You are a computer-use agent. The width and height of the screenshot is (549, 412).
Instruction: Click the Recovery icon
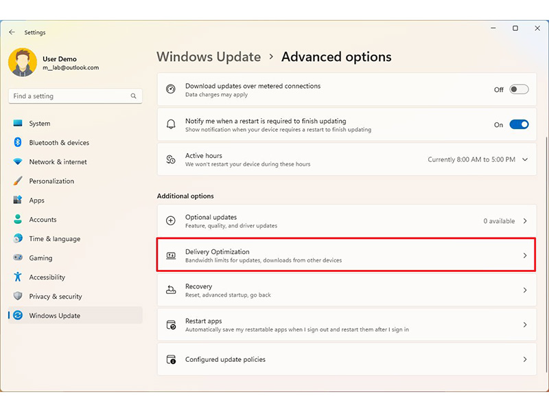click(x=171, y=290)
